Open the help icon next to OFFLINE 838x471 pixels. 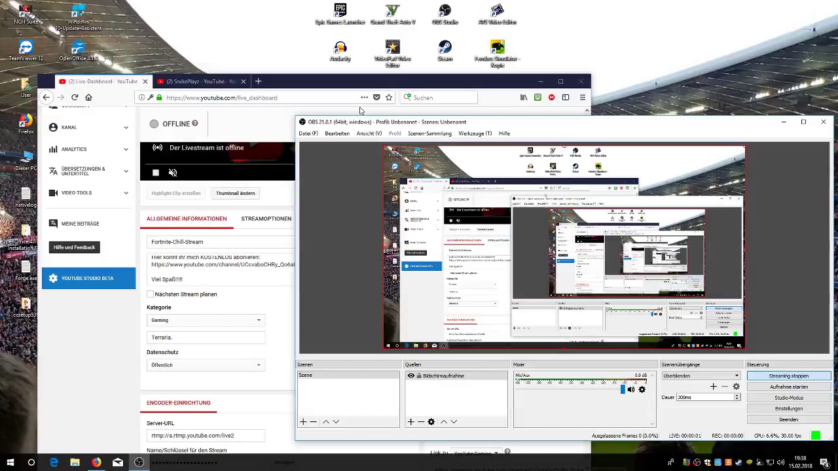(194, 123)
